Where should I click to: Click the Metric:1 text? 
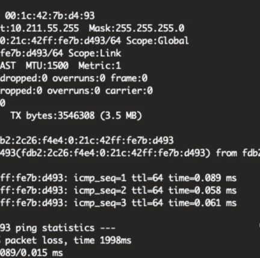point(100,65)
